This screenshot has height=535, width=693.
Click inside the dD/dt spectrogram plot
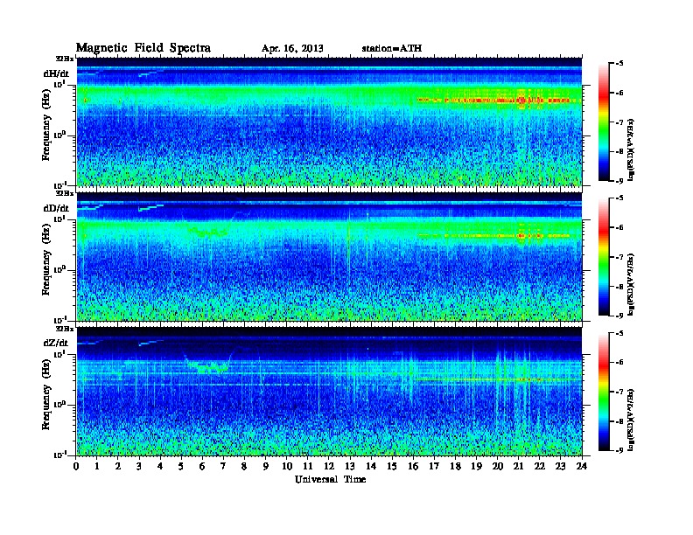point(329,256)
